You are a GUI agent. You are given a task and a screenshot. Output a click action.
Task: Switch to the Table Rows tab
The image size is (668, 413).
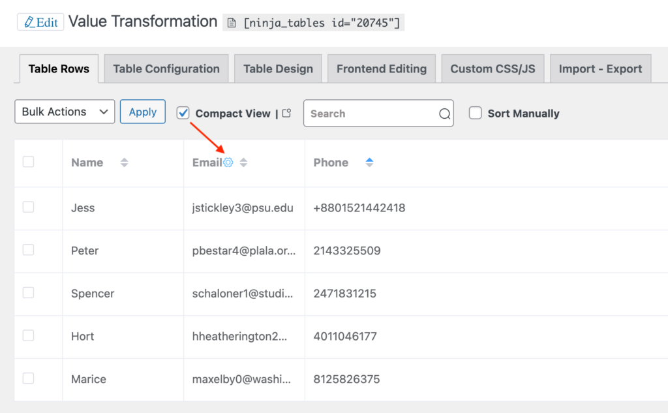[59, 69]
